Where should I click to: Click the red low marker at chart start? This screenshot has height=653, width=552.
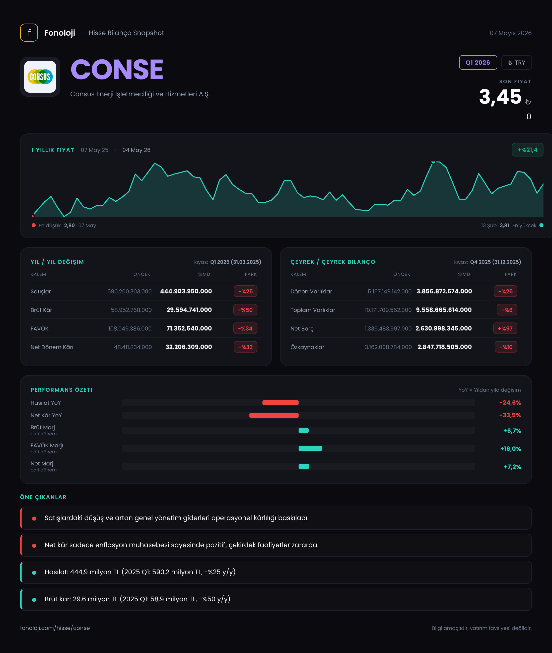33,215
